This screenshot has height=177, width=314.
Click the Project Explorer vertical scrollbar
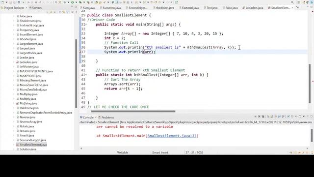(x=76, y=73)
